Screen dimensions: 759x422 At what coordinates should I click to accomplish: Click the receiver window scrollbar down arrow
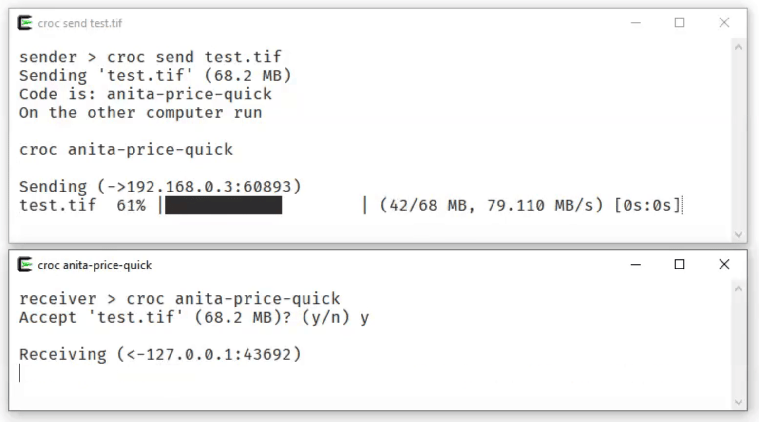tap(739, 403)
